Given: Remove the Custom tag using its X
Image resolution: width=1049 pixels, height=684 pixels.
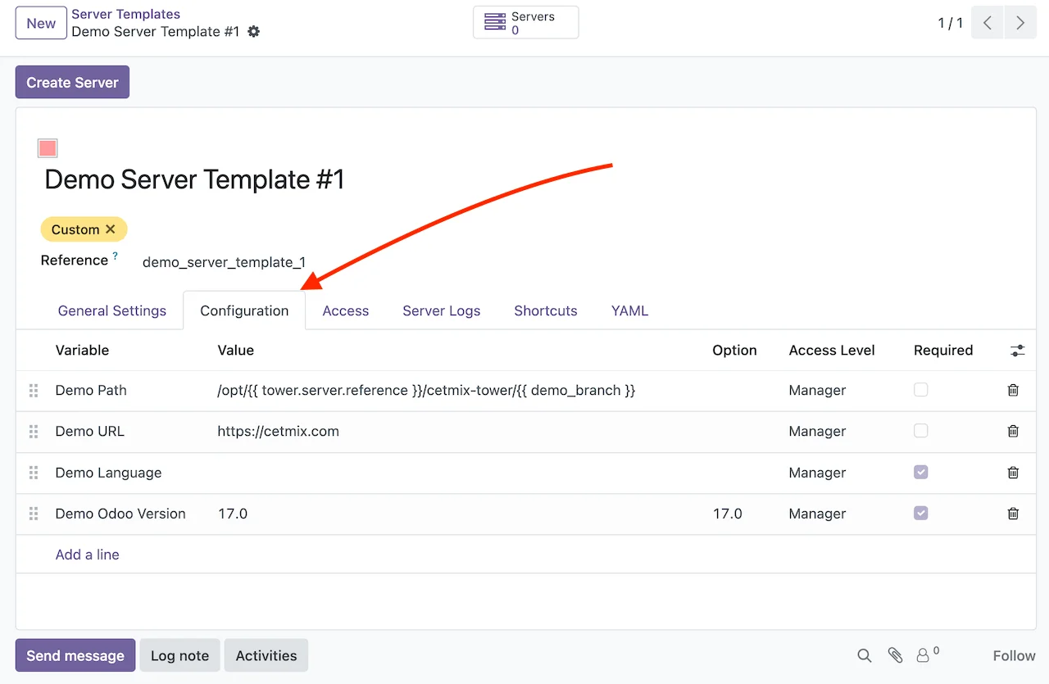Looking at the screenshot, I should (x=111, y=229).
